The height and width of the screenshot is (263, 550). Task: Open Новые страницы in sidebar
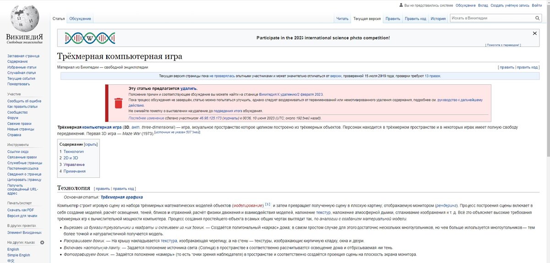(21, 129)
